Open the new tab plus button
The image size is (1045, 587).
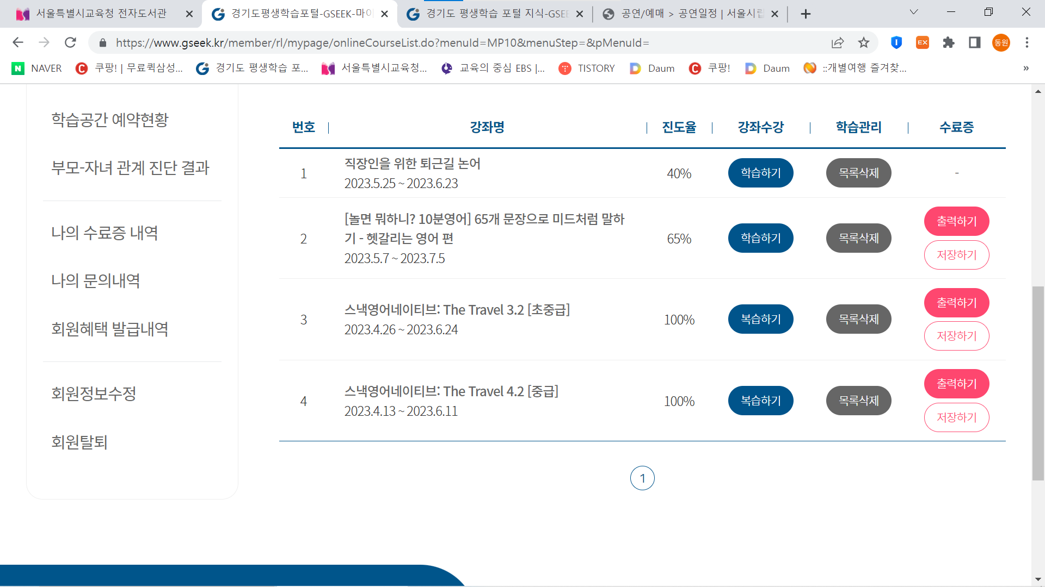click(x=806, y=14)
